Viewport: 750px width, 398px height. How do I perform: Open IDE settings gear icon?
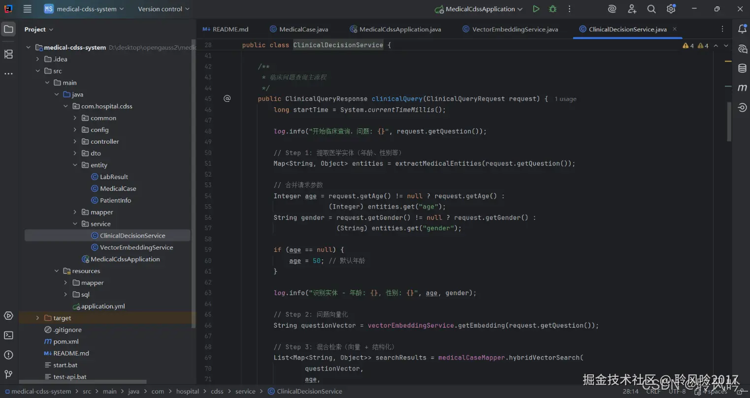click(x=671, y=9)
